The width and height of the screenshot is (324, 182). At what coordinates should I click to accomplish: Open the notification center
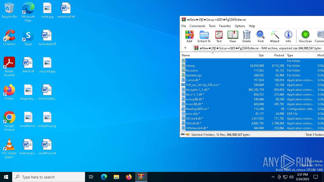pyautogui.click(x=316, y=177)
